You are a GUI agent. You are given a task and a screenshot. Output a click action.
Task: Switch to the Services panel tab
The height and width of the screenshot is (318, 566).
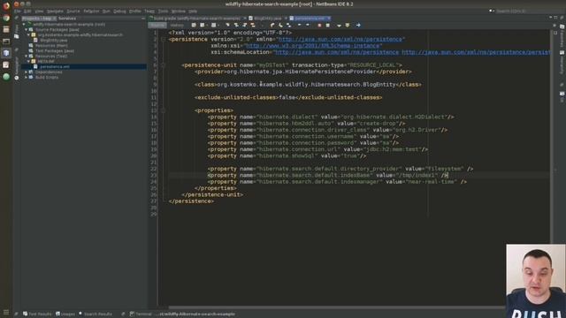tap(67, 19)
